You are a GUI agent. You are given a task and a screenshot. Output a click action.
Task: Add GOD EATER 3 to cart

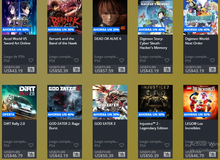pyautogui.click(x=122, y=154)
